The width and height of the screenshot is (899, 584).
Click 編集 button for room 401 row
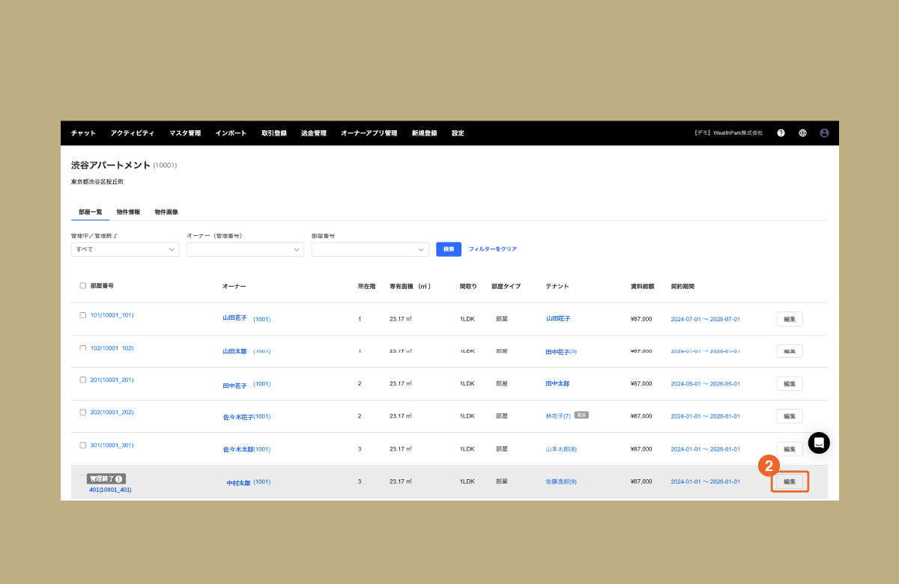790,481
